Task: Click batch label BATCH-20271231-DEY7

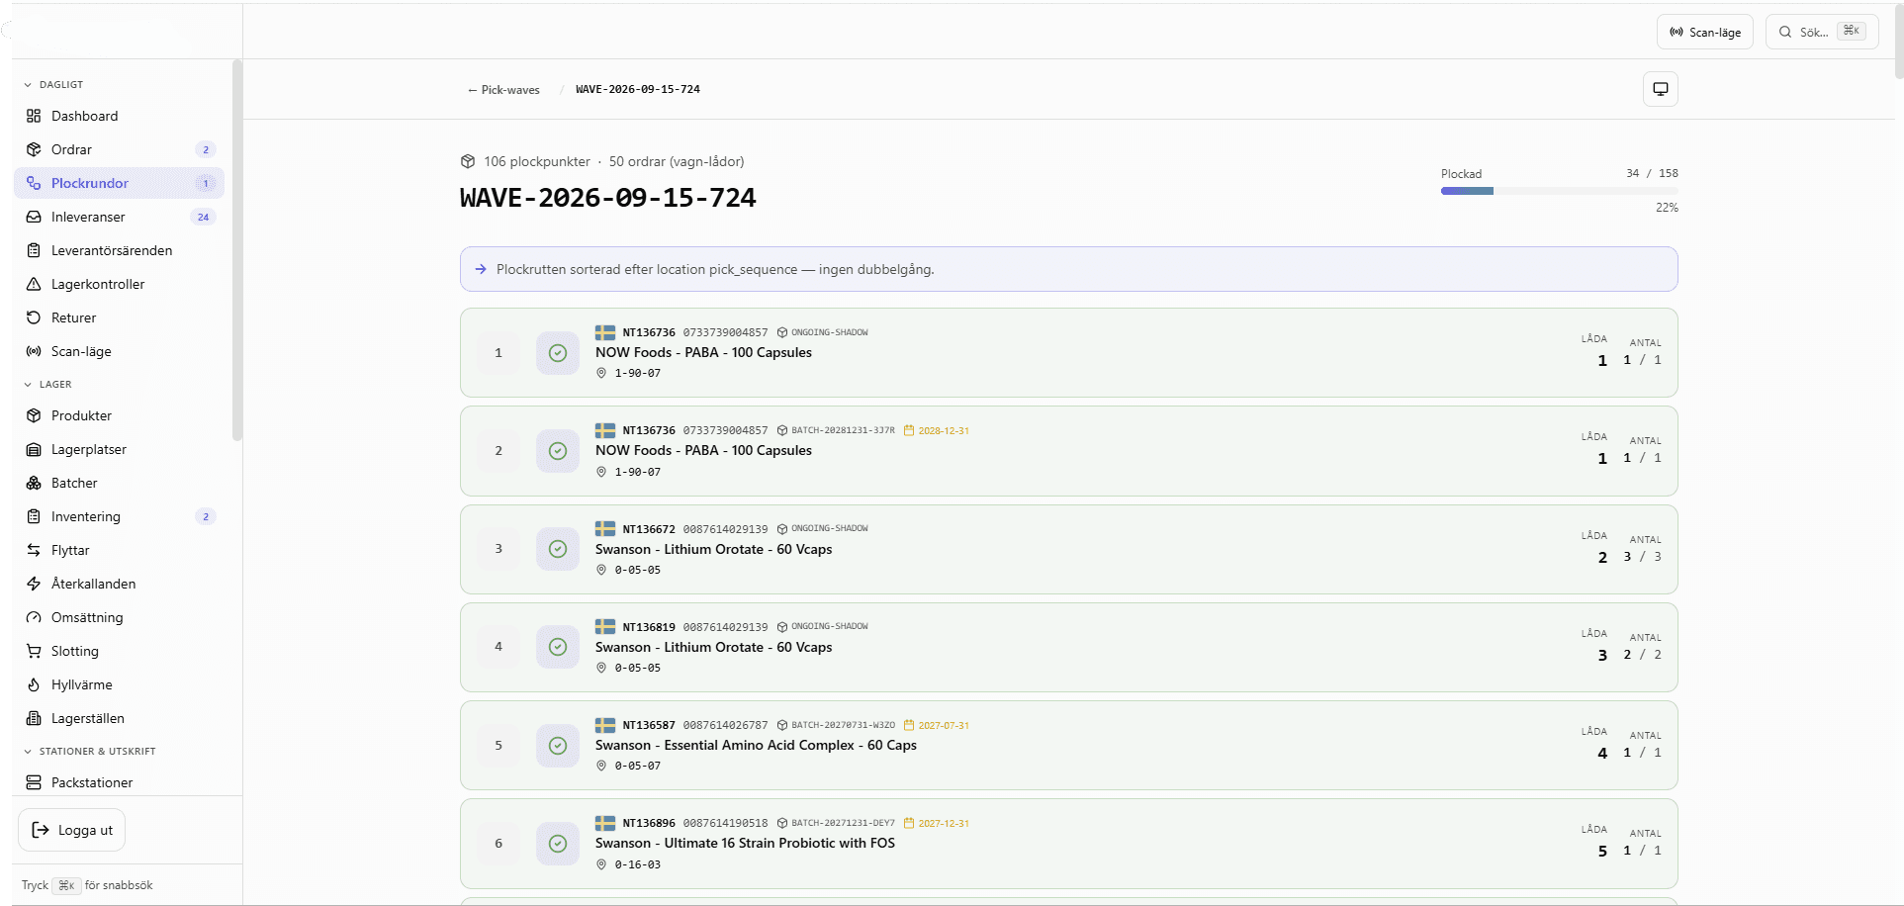Action: coord(843,823)
